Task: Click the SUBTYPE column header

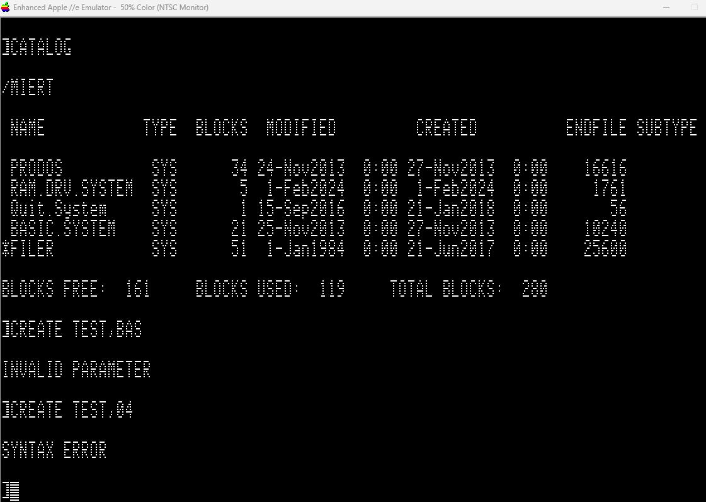Action: (667, 128)
